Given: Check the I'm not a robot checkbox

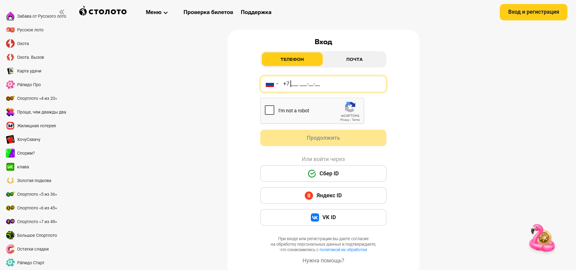Looking at the screenshot, I should click(269, 110).
